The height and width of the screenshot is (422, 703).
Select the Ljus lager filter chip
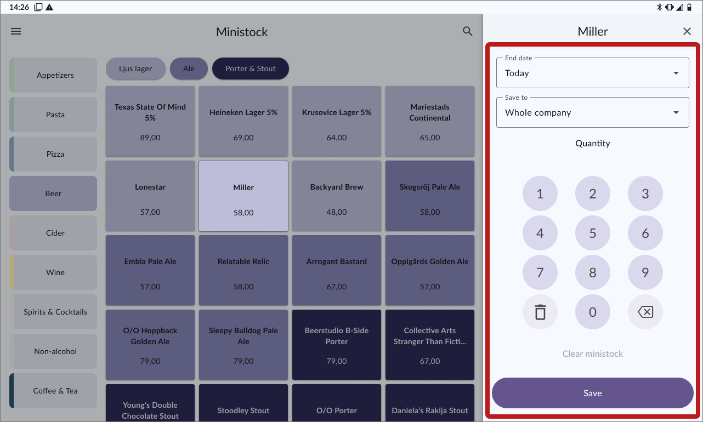click(135, 69)
